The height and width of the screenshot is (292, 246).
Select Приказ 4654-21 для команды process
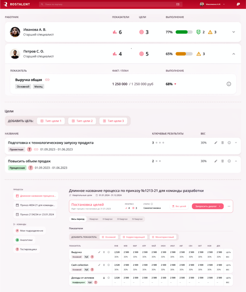point(35,205)
